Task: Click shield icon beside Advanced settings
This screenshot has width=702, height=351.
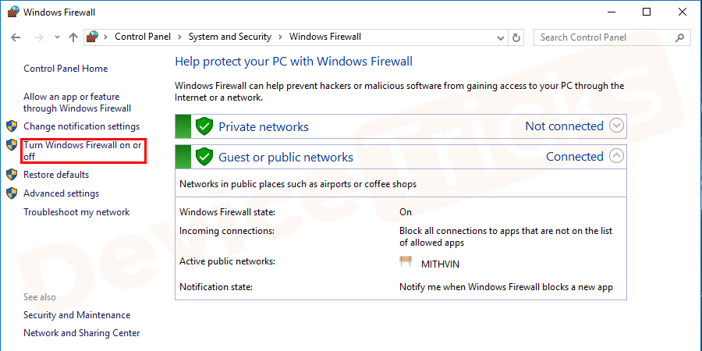Action: pos(12,193)
